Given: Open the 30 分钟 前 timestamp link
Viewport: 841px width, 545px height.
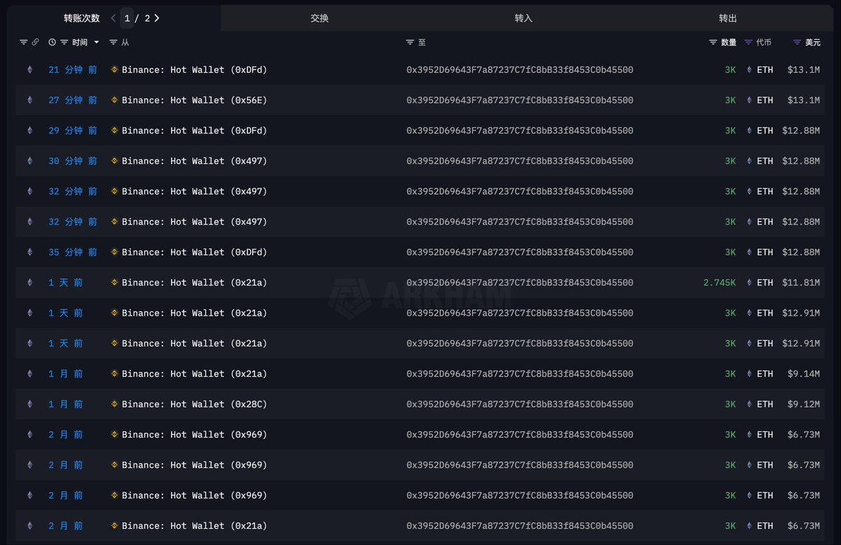Looking at the screenshot, I should click(x=73, y=161).
